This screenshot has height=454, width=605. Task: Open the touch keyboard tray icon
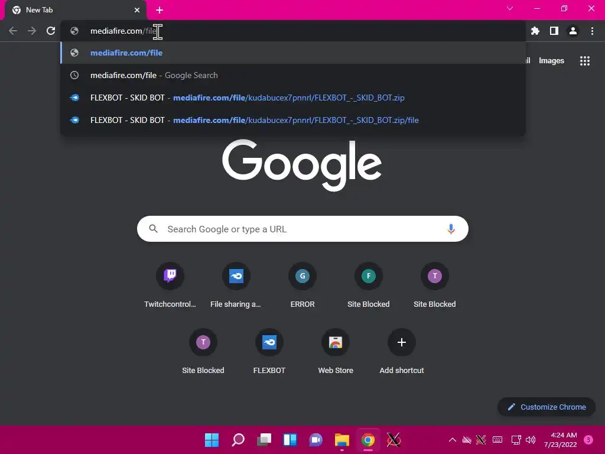tap(497, 440)
